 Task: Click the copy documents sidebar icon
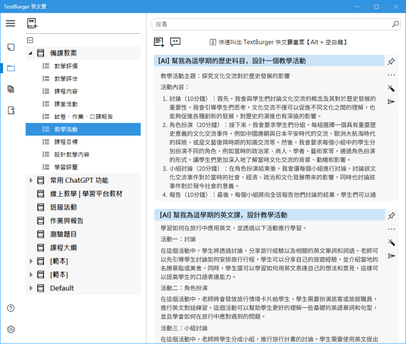point(10,89)
